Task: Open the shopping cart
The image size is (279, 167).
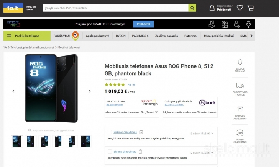Action: click(250, 8)
